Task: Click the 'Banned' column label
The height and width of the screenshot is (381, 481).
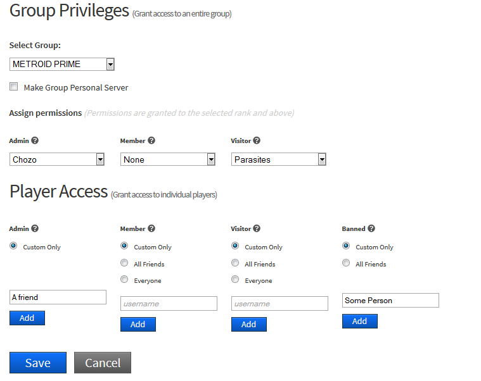Action: (354, 228)
